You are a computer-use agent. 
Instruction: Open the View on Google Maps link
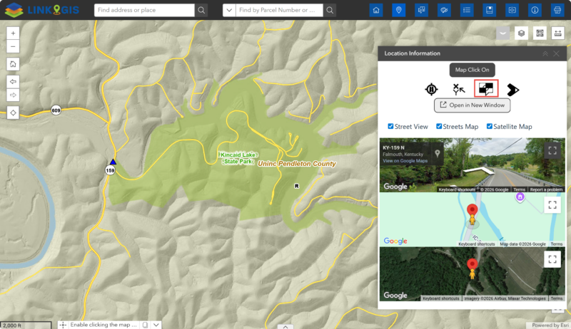(405, 161)
